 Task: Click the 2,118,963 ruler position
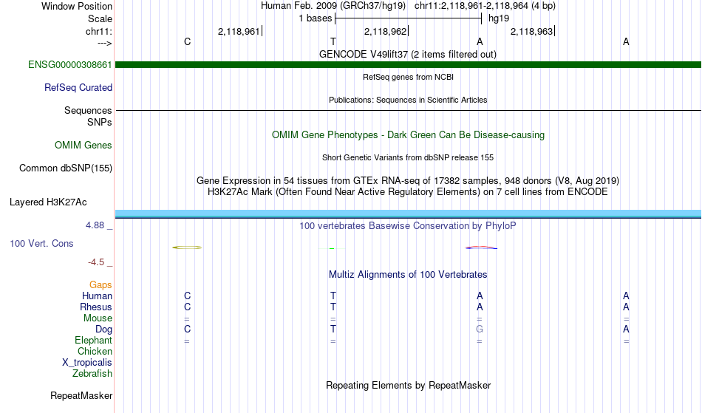point(531,31)
